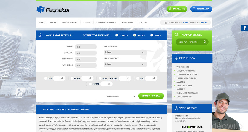Open the Cennik menu item
Viewport: 248px width, 132px height.
(x=87, y=22)
